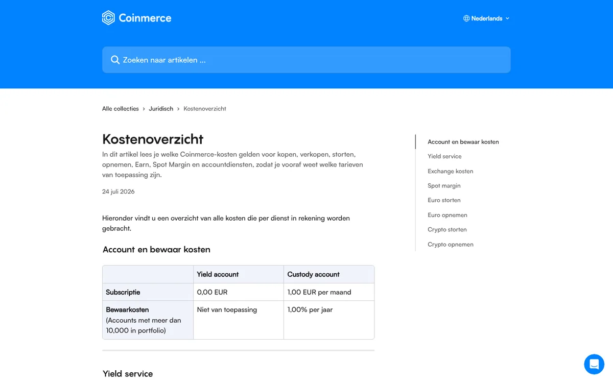The width and height of the screenshot is (613, 383).
Task: Click the 'Bewaarkosten' row label
Action: click(x=127, y=309)
